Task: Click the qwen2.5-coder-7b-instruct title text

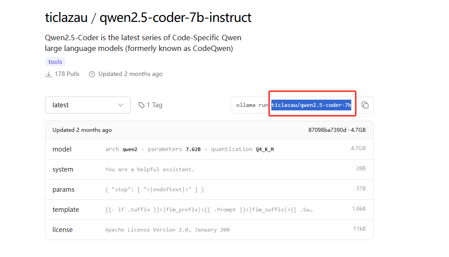Action: pos(175,17)
